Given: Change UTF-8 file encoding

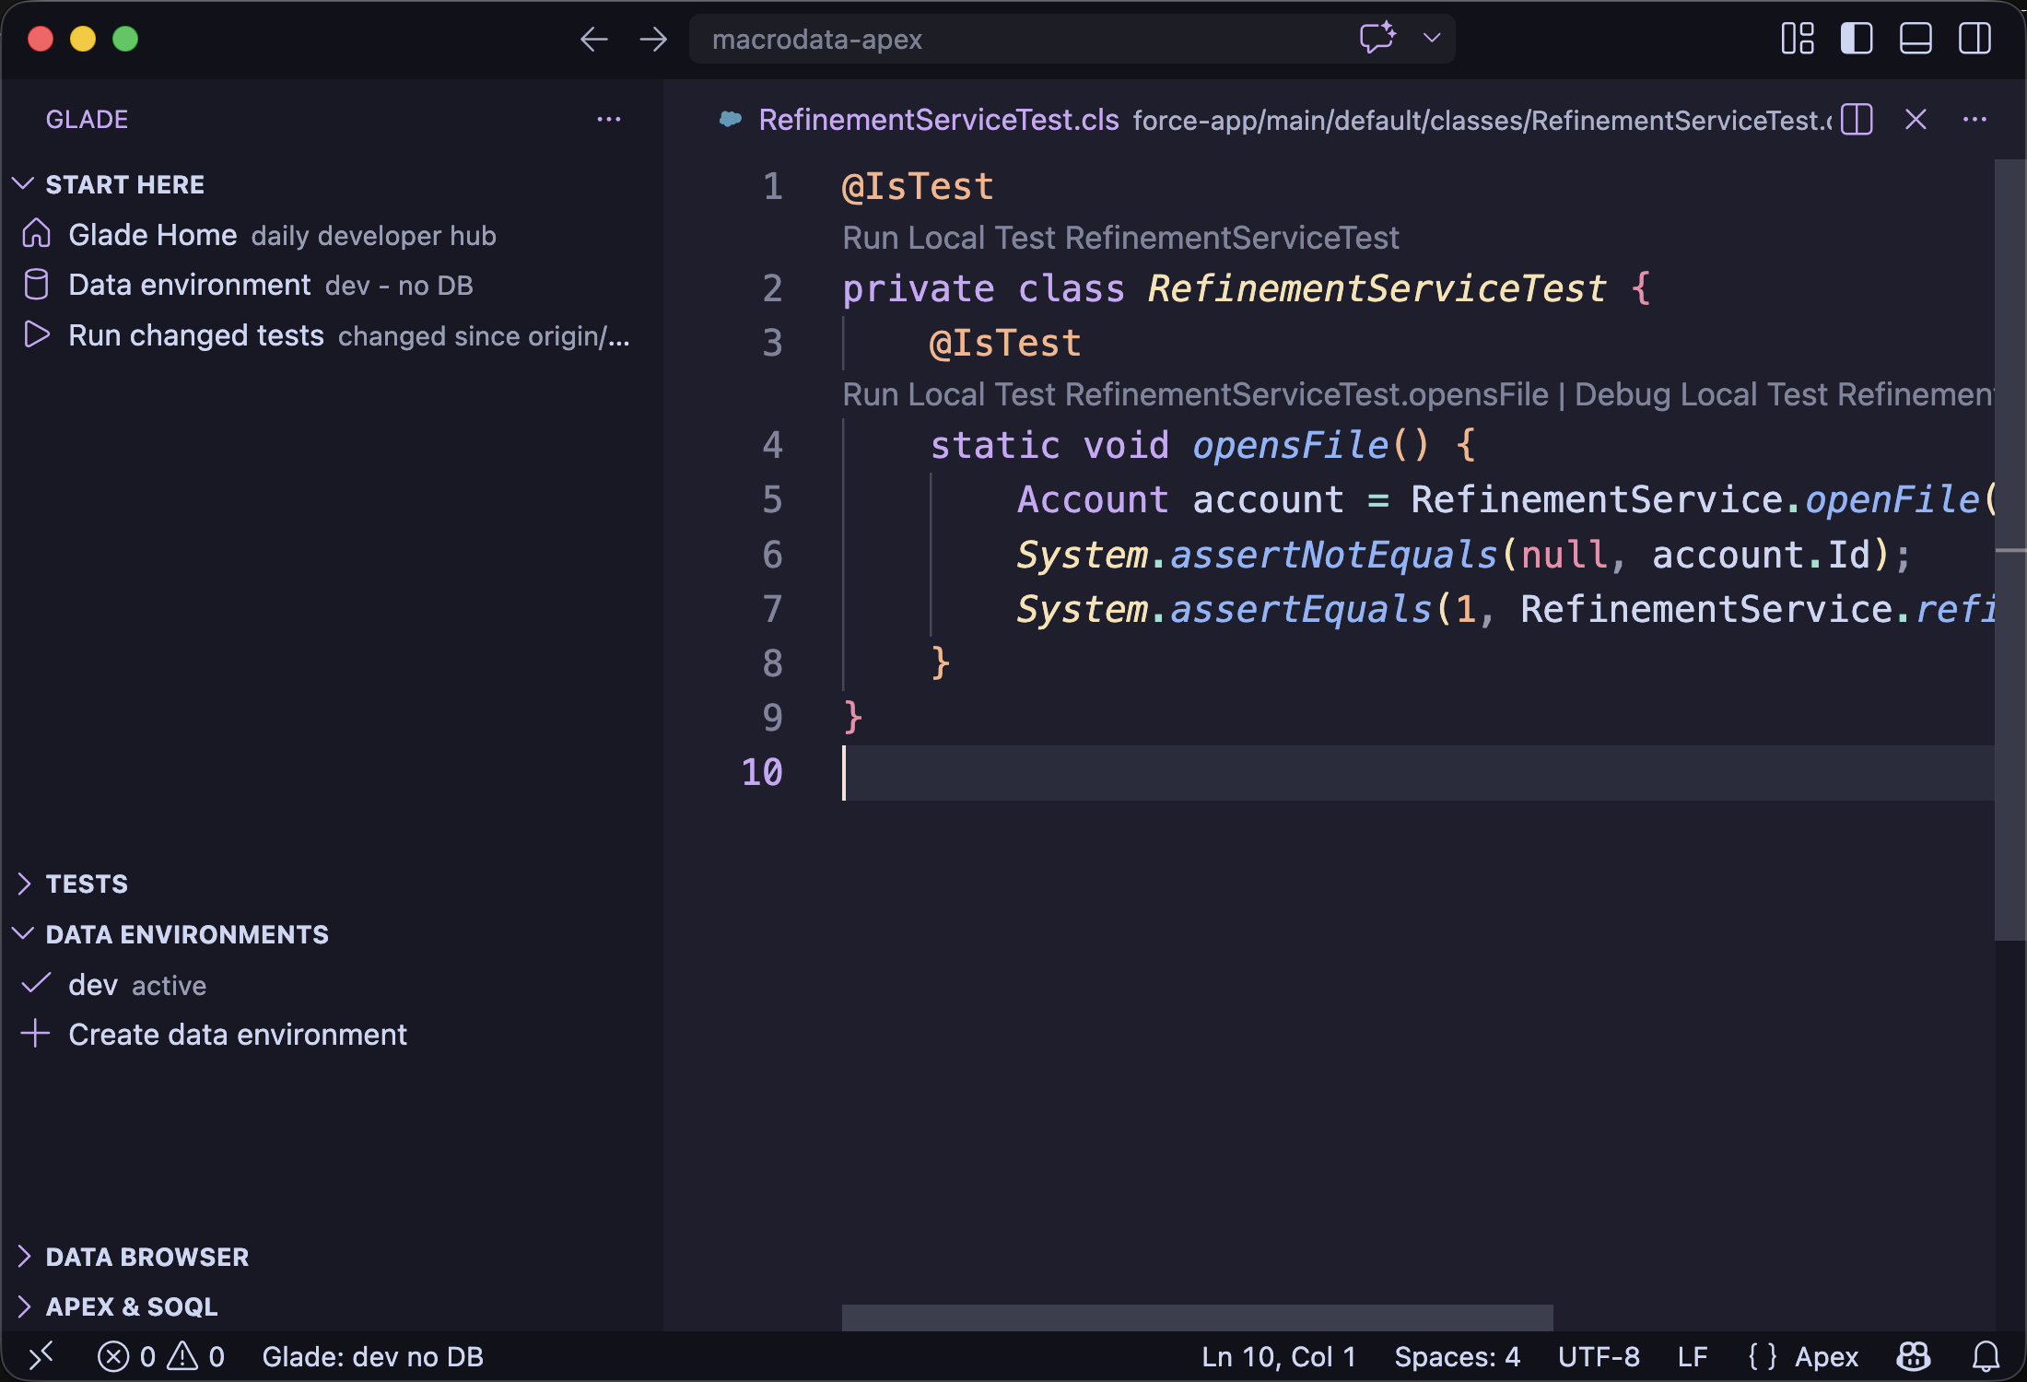Looking at the screenshot, I should click(1599, 1356).
